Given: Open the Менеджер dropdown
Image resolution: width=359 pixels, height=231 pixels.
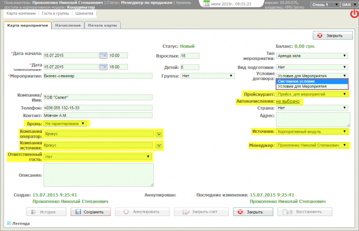Looking at the screenshot, I should pos(312,145).
